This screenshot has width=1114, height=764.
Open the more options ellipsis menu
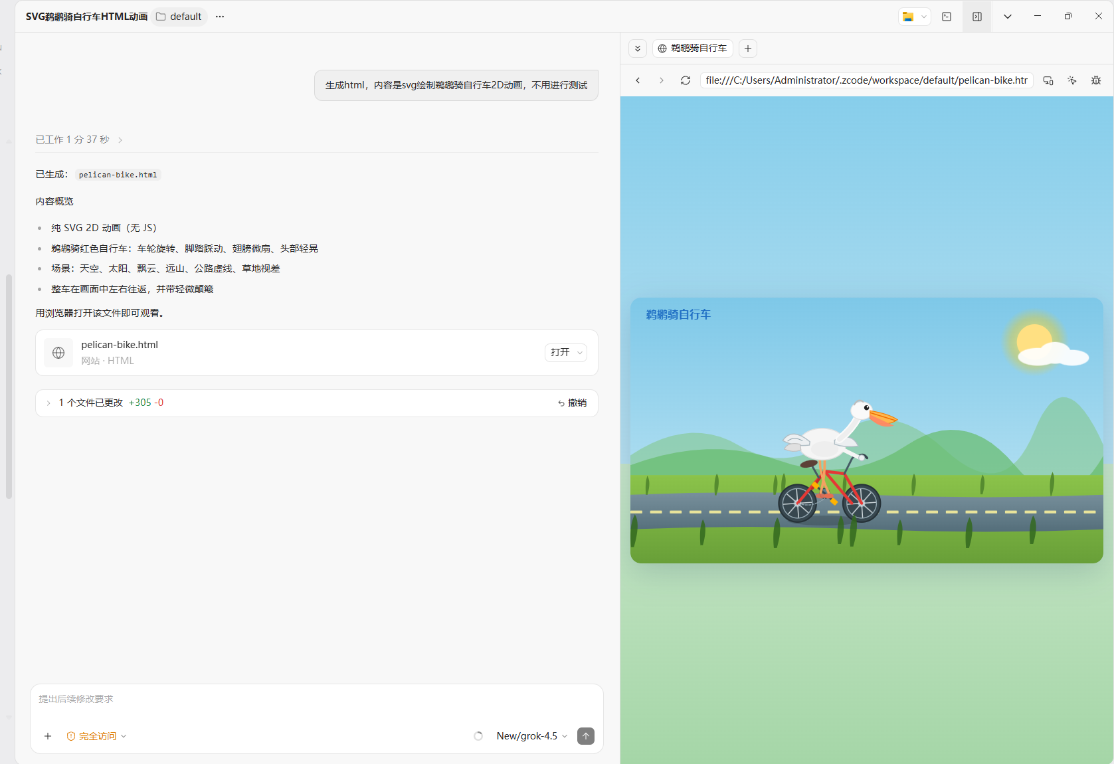pyautogui.click(x=220, y=17)
